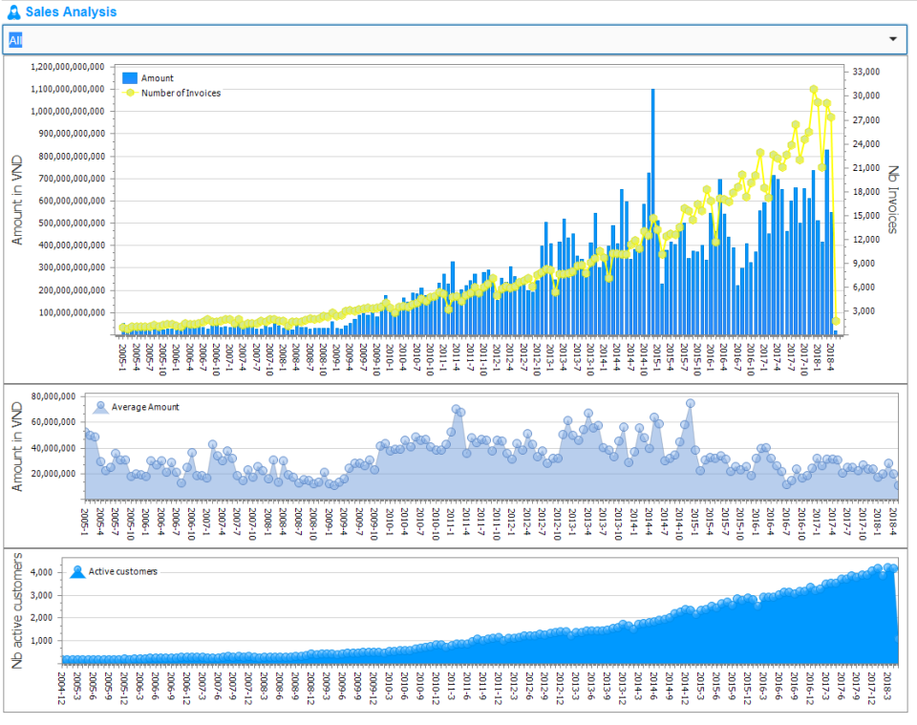
Task: Click the yellow invoice point peaking near 2018-1
Action: tap(813, 87)
